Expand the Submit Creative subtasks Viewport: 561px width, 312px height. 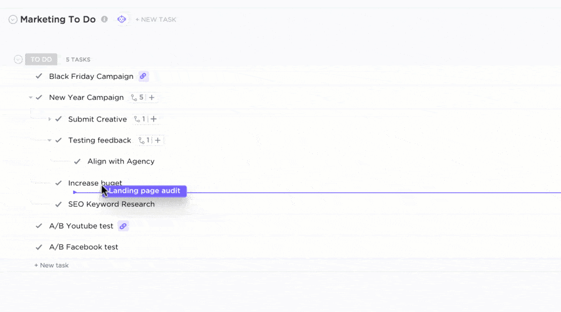point(50,119)
